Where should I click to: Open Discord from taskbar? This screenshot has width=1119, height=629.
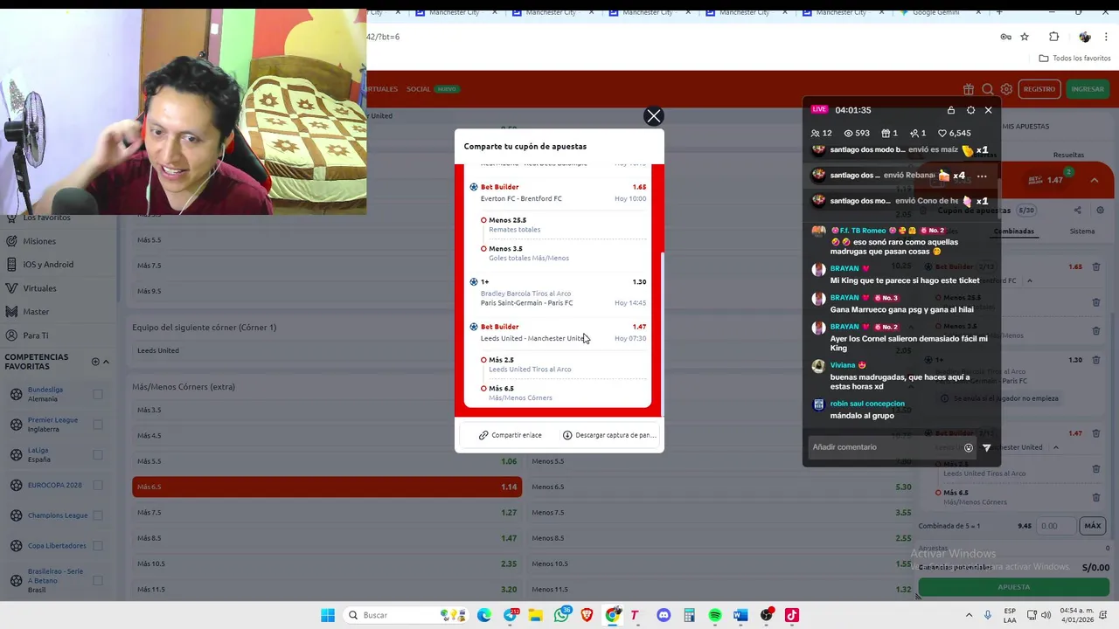[664, 615]
